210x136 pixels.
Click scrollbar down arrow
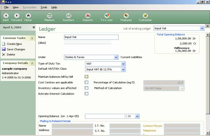point(208,133)
